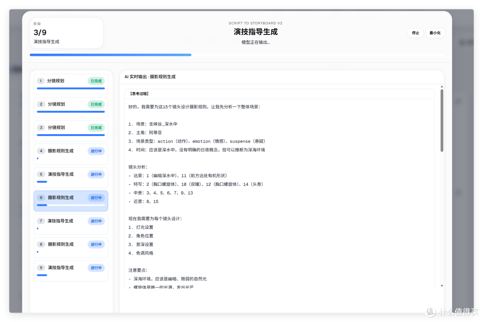
Task: Click the number 1 step circle
Action: (x=41, y=81)
